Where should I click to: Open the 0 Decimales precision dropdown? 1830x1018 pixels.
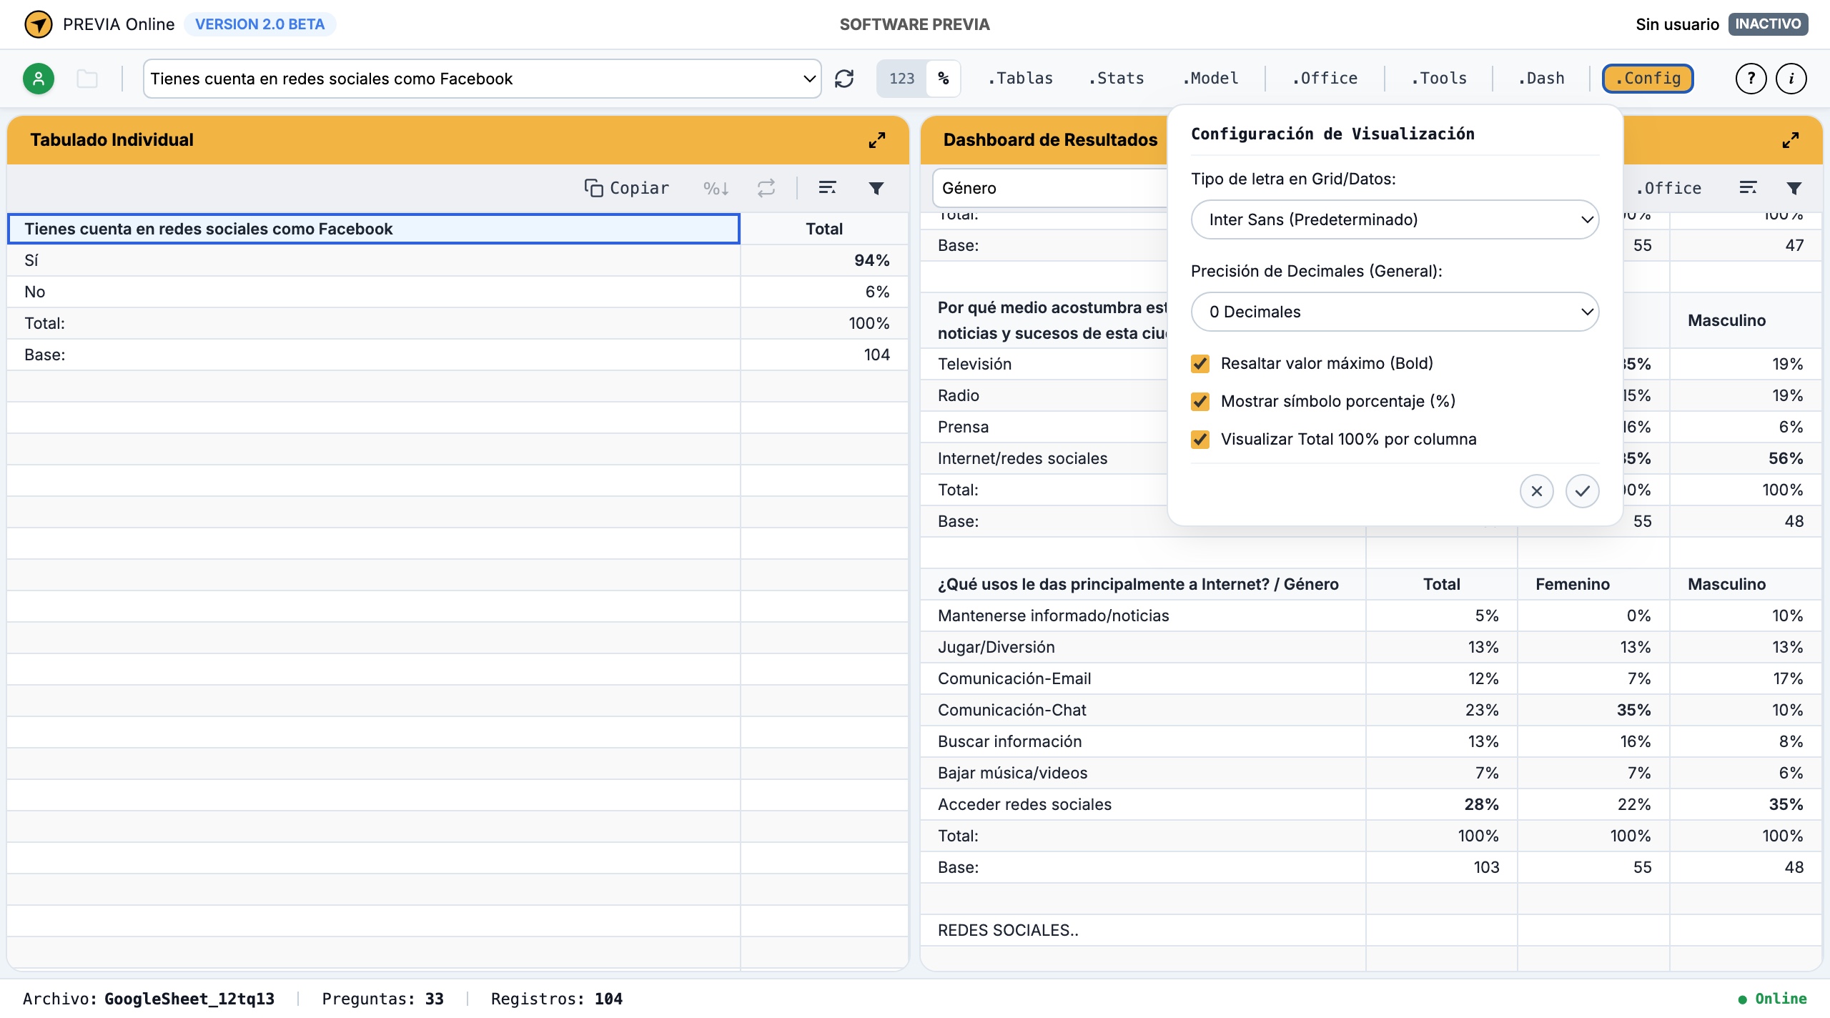[x=1395, y=312]
